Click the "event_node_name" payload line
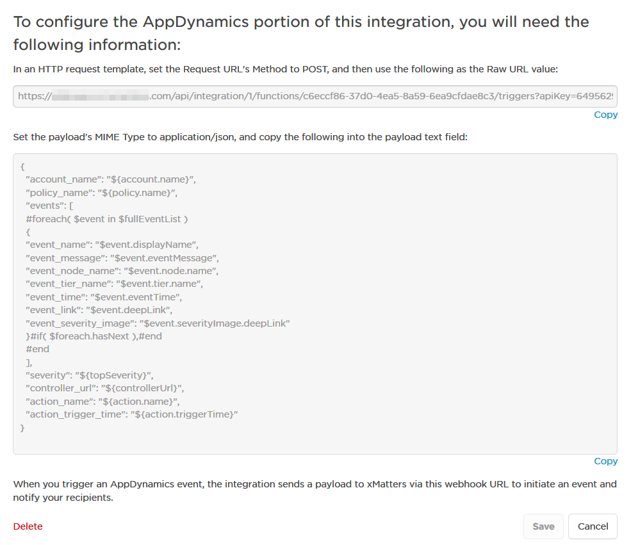This screenshot has height=545, width=631. [122, 271]
